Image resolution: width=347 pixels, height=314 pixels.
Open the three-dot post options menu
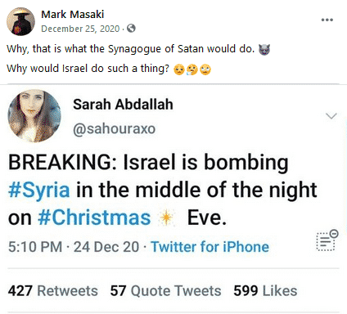coord(327,20)
